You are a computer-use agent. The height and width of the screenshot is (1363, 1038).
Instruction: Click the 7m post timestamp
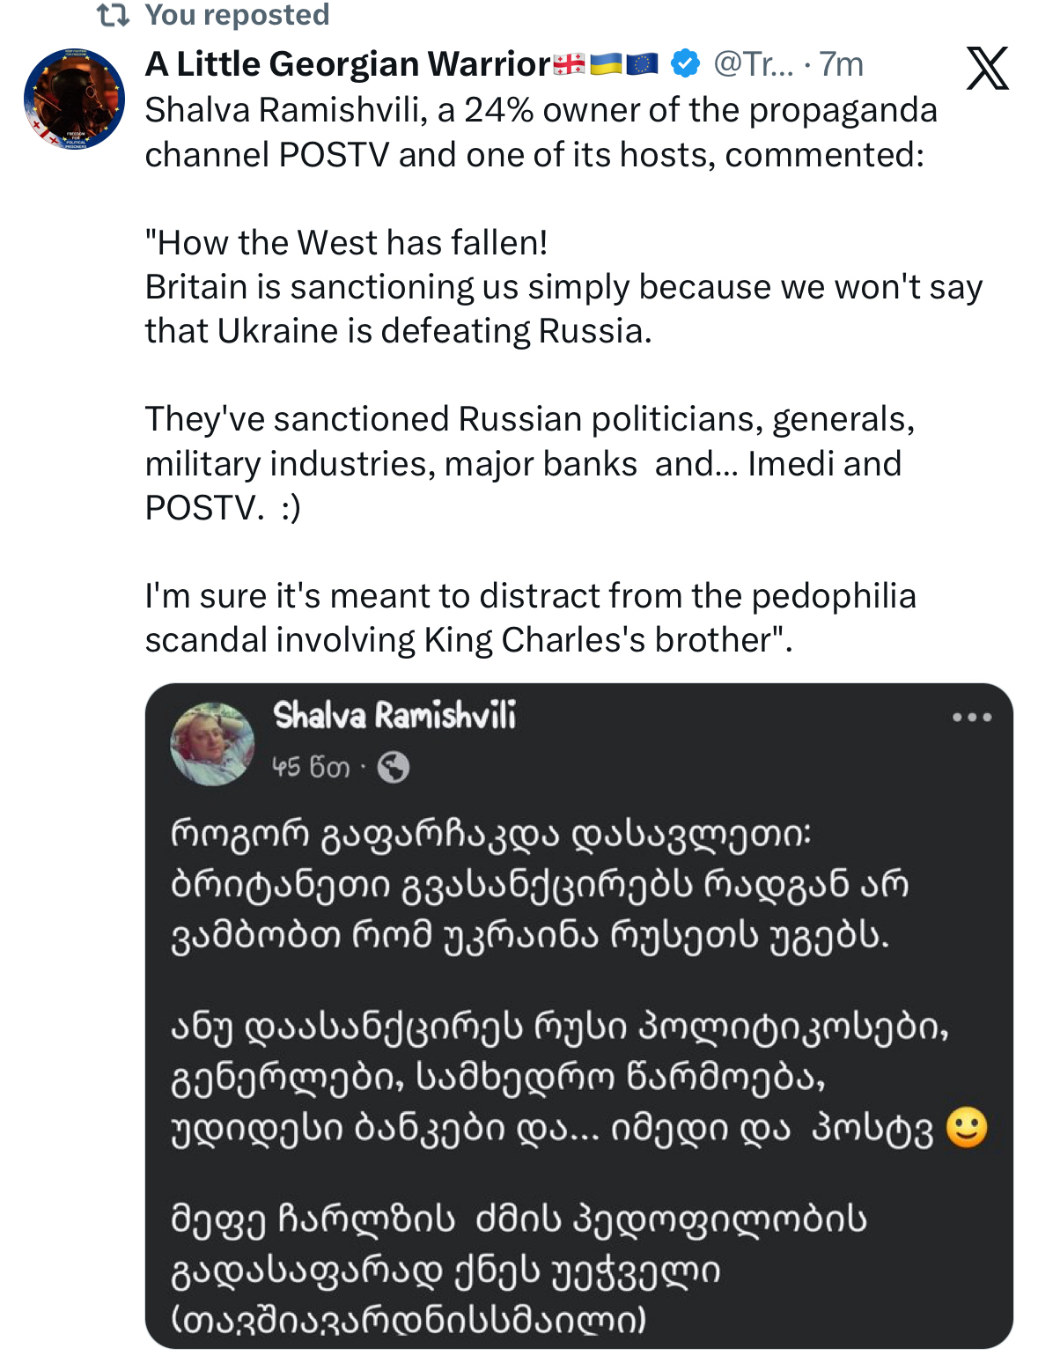pyautogui.click(x=841, y=64)
